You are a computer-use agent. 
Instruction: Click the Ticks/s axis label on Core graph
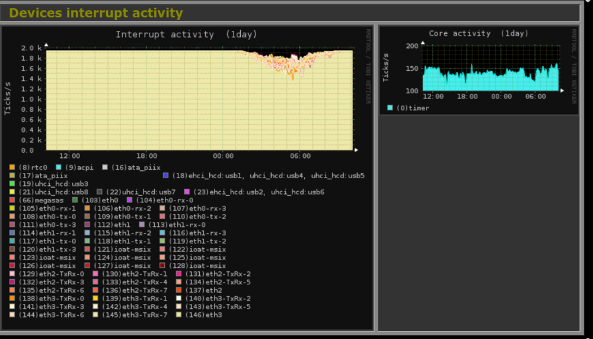(x=385, y=68)
